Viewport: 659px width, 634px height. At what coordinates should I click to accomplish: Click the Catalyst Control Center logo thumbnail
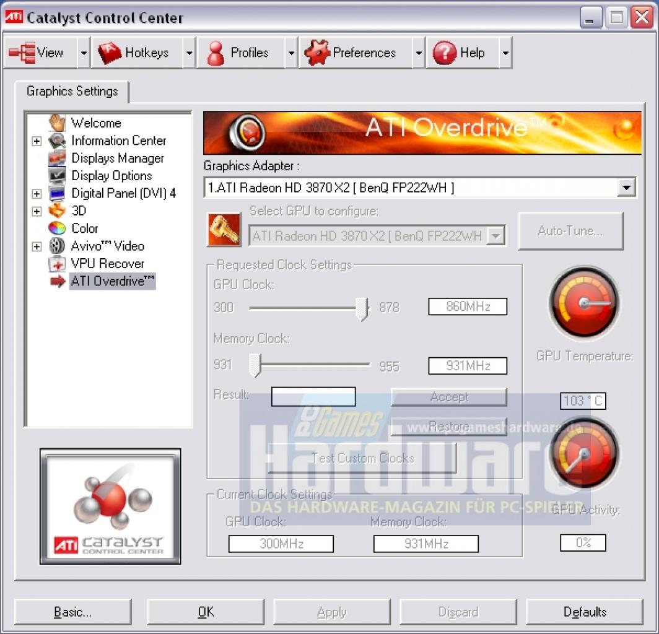(x=110, y=506)
